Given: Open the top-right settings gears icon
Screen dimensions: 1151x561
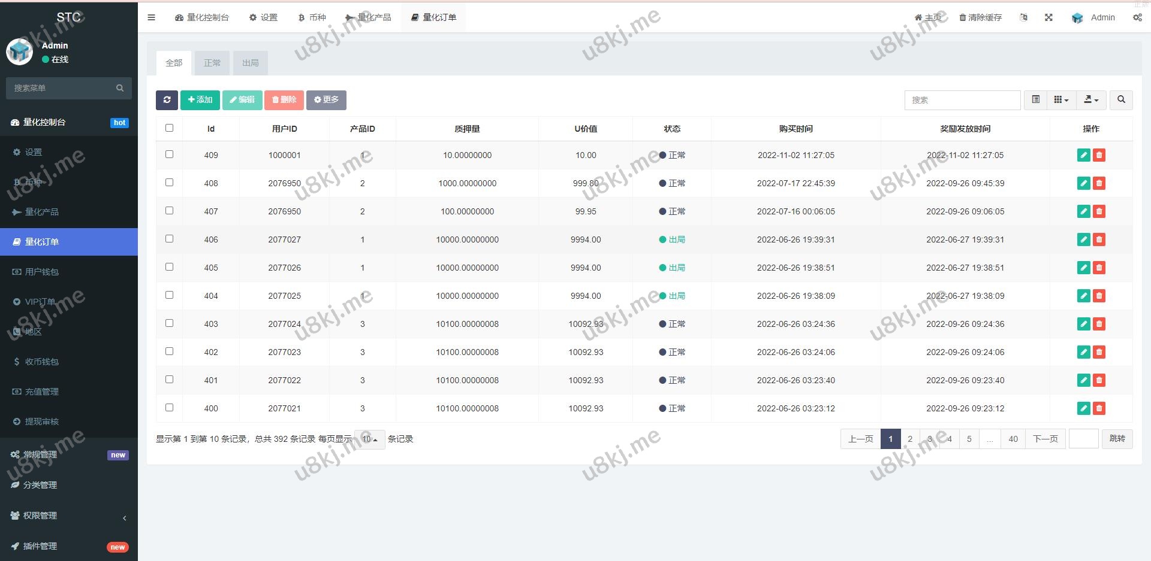Looking at the screenshot, I should [x=1137, y=17].
